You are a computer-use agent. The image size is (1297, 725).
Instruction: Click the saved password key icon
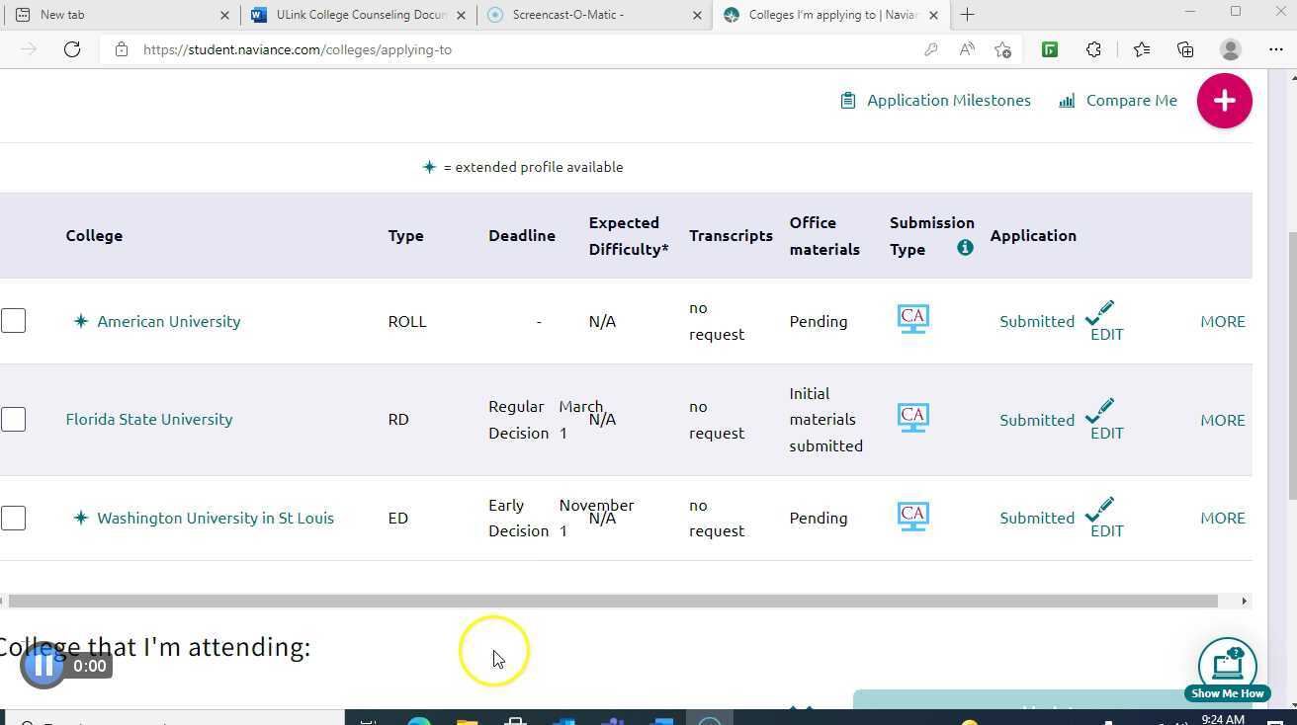tap(930, 49)
